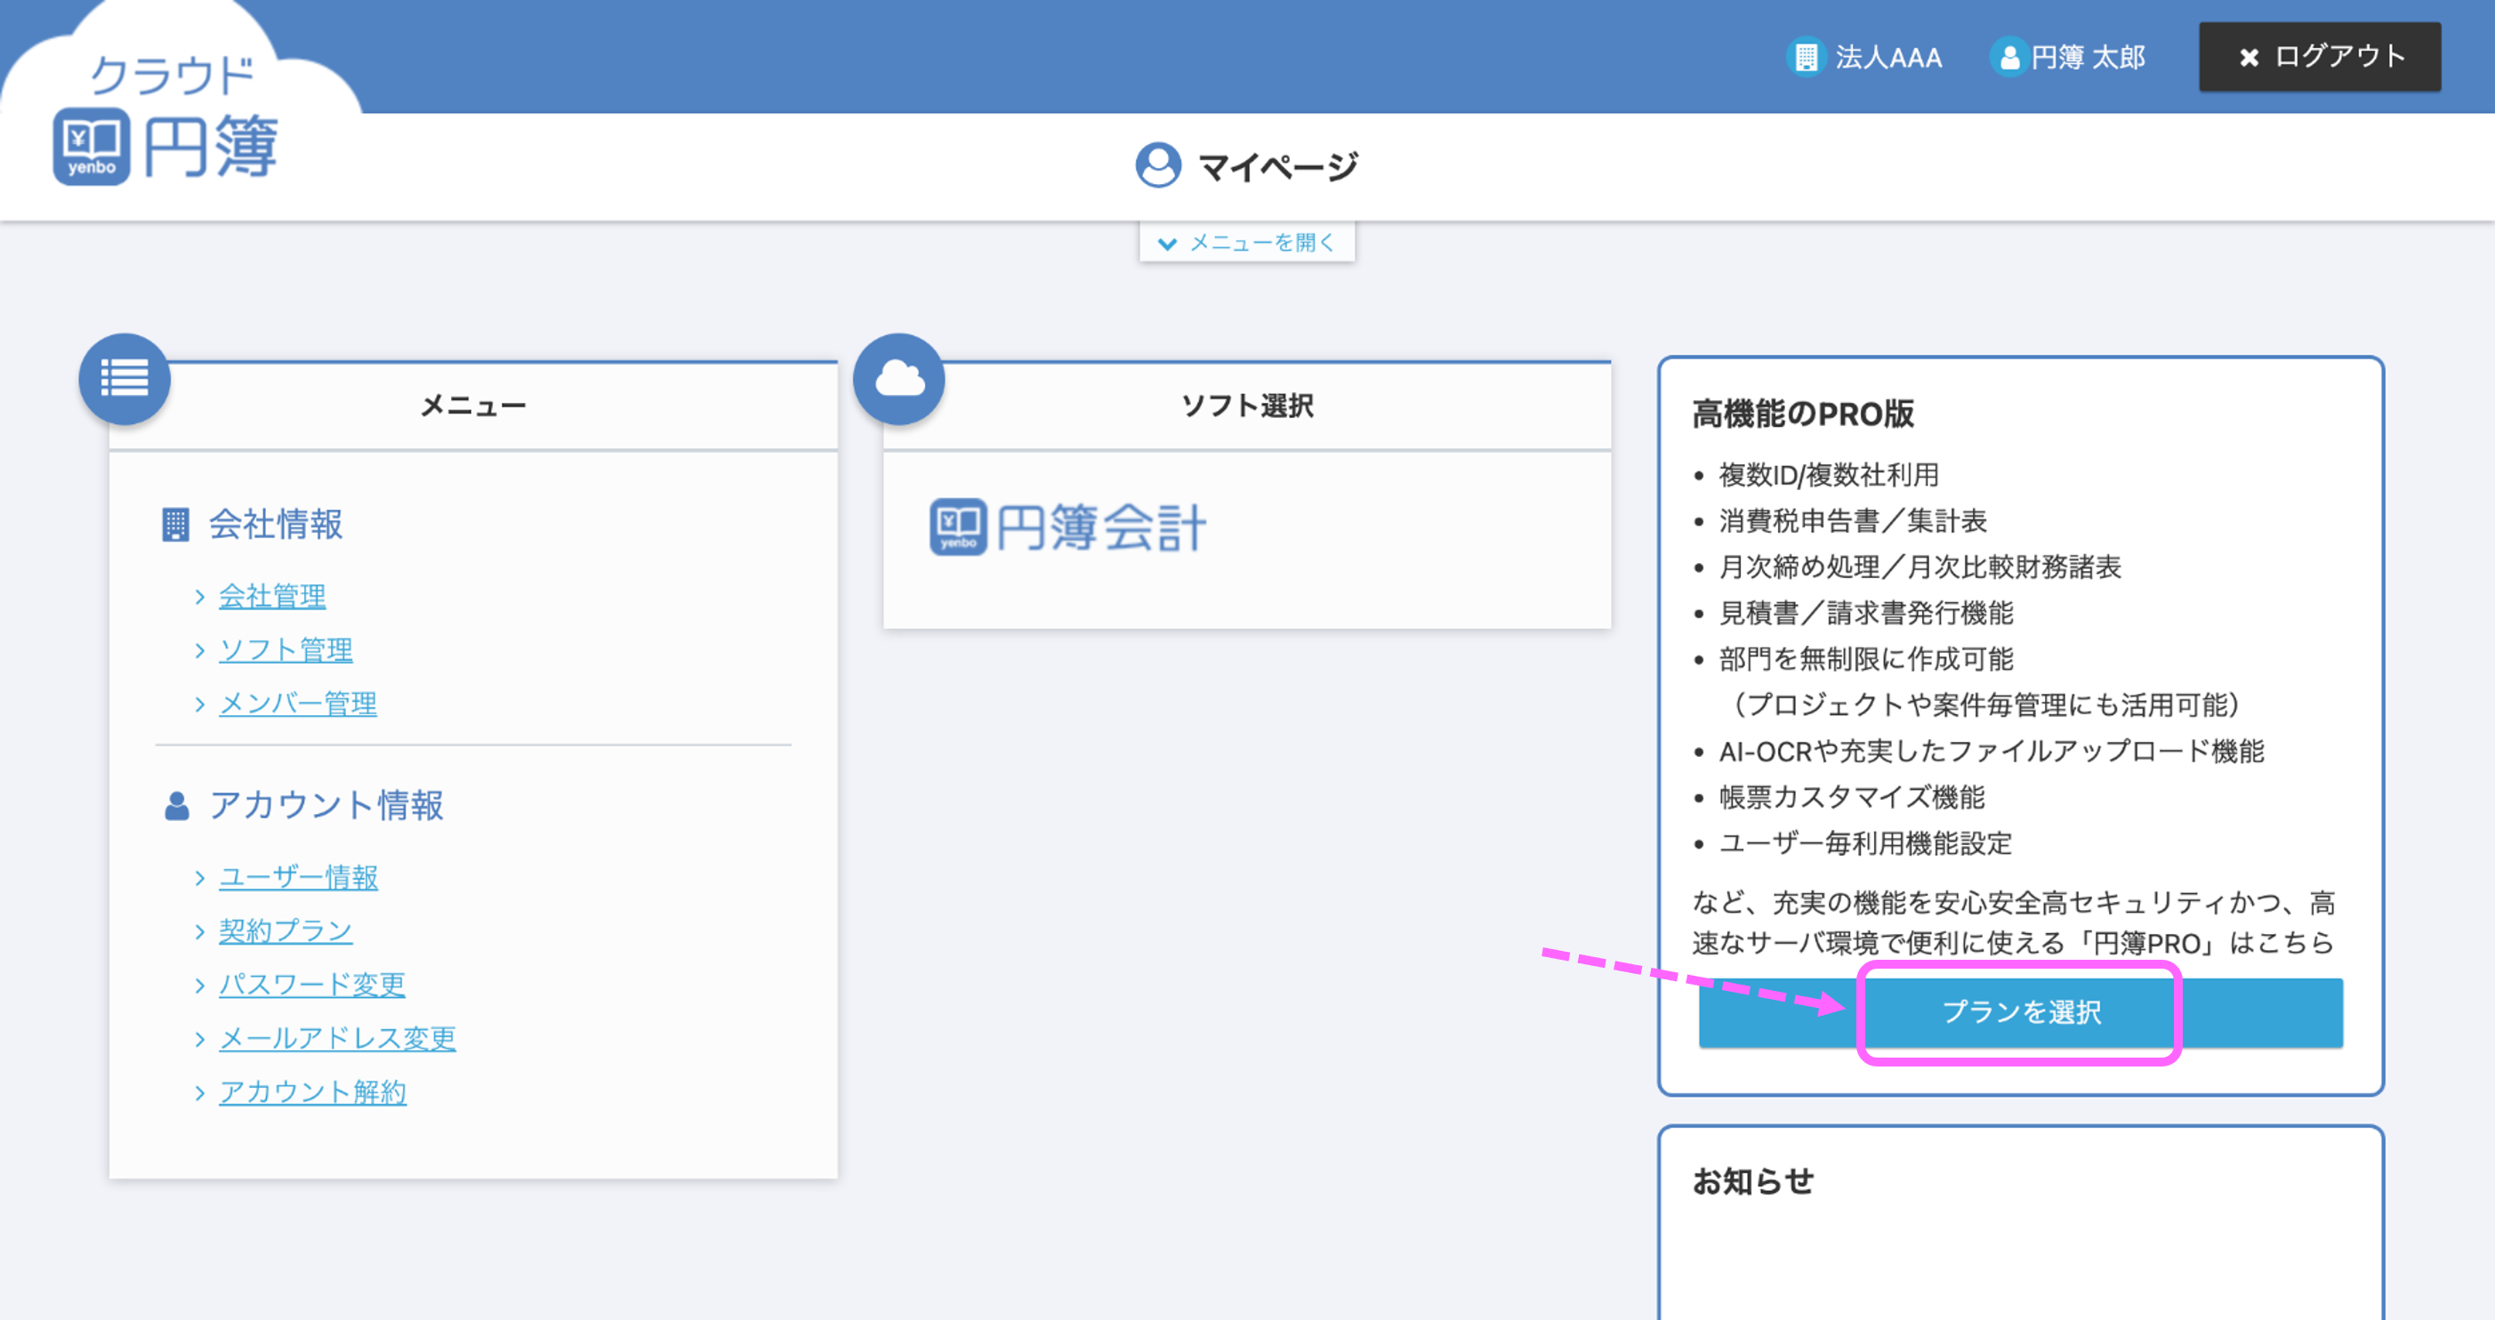
Task: Click the 帳票カスタマイズ機能 bullet text
Action: pyautogui.click(x=1852, y=798)
